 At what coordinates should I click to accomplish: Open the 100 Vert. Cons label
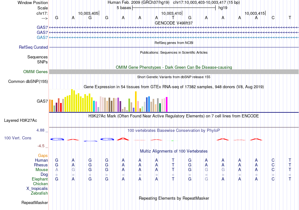pos(18,138)
